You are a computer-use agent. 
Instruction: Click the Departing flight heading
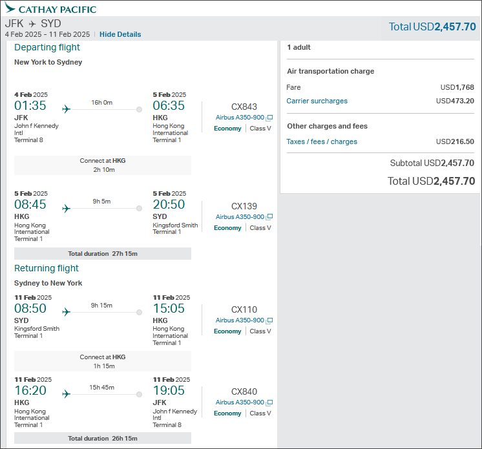[47, 47]
